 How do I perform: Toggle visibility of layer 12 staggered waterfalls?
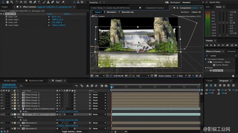(1, 114)
